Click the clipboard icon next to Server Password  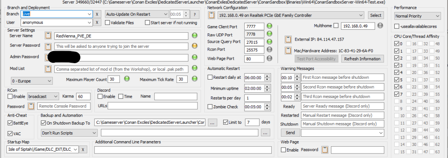(x=48, y=46)
